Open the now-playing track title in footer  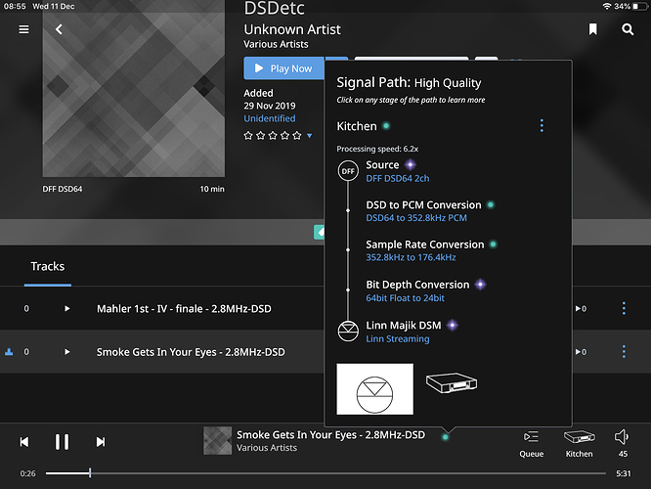(x=331, y=434)
